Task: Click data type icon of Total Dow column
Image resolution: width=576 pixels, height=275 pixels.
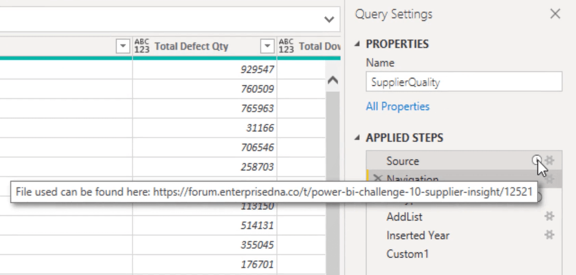Action: [x=286, y=46]
